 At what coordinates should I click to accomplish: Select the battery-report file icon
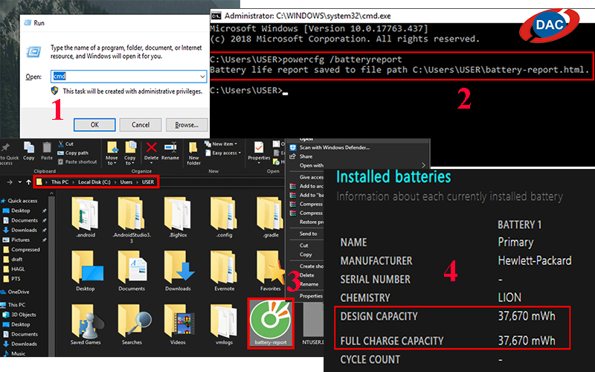[x=269, y=316]
